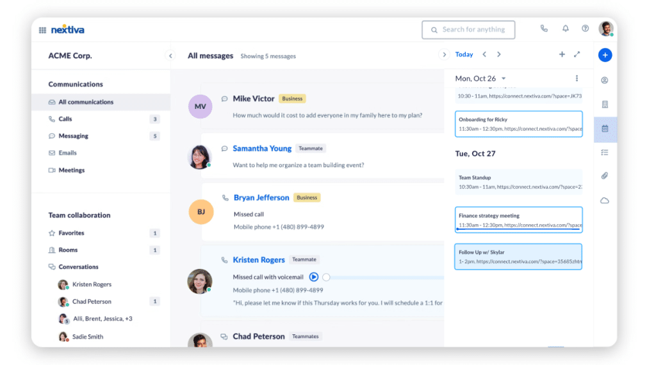
Task: Click chat icon beside Mike Victor
Action: 224,99
